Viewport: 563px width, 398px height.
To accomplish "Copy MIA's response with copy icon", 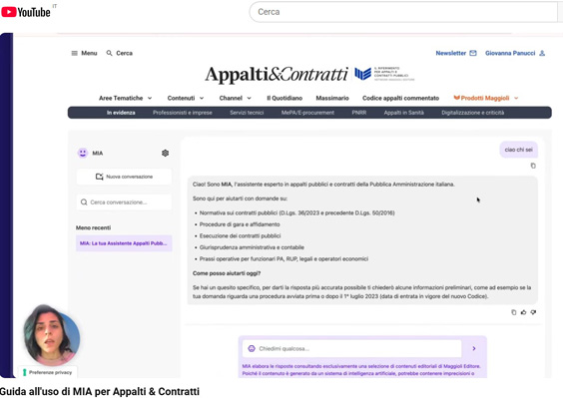I will [x=514, y=312].
